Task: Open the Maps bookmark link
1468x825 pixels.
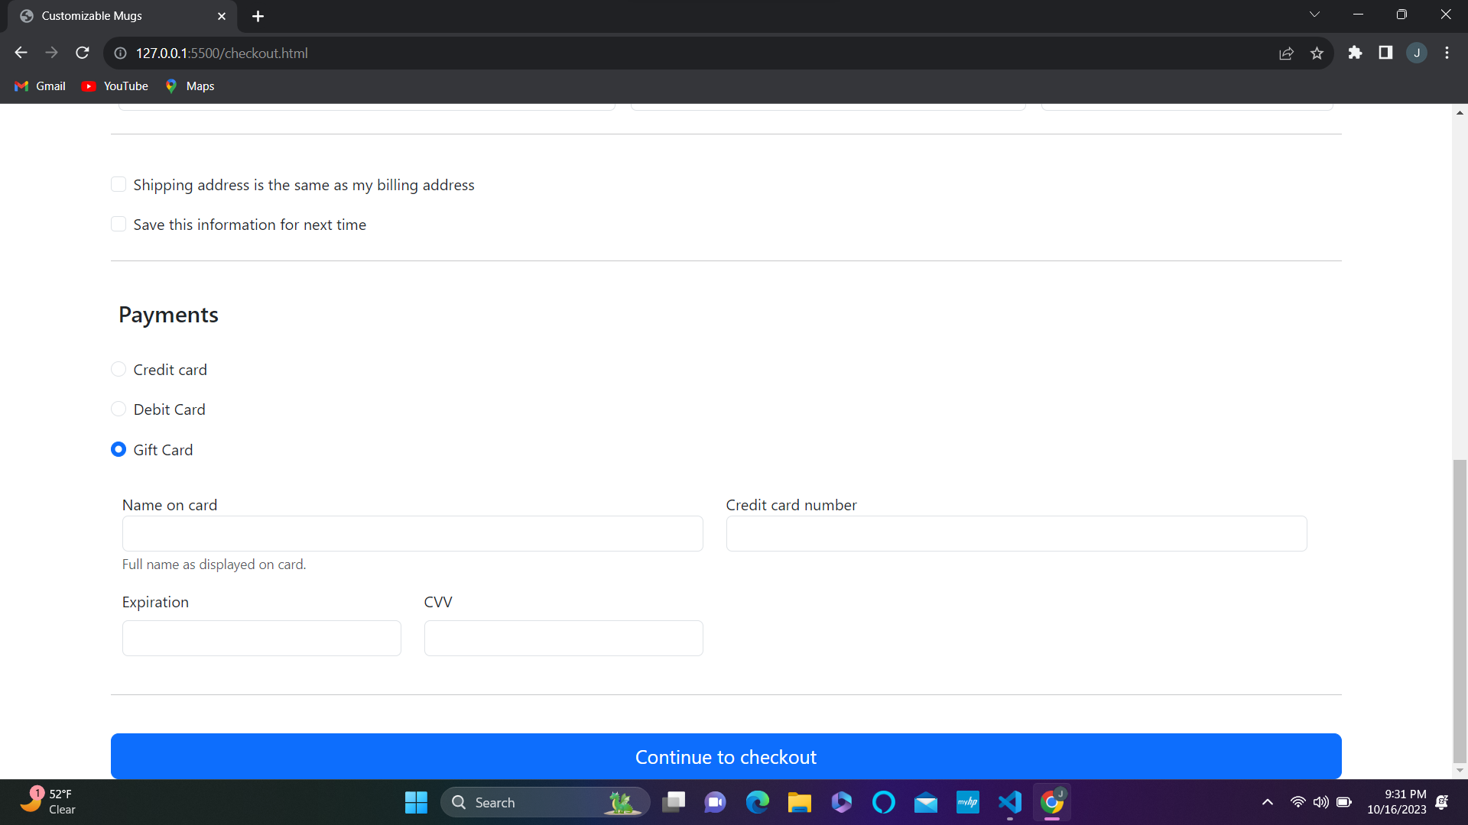Action: click(x=190, y=86)
